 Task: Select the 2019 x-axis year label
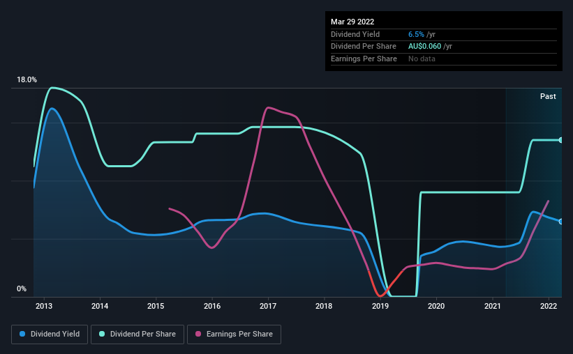[380, 306]
